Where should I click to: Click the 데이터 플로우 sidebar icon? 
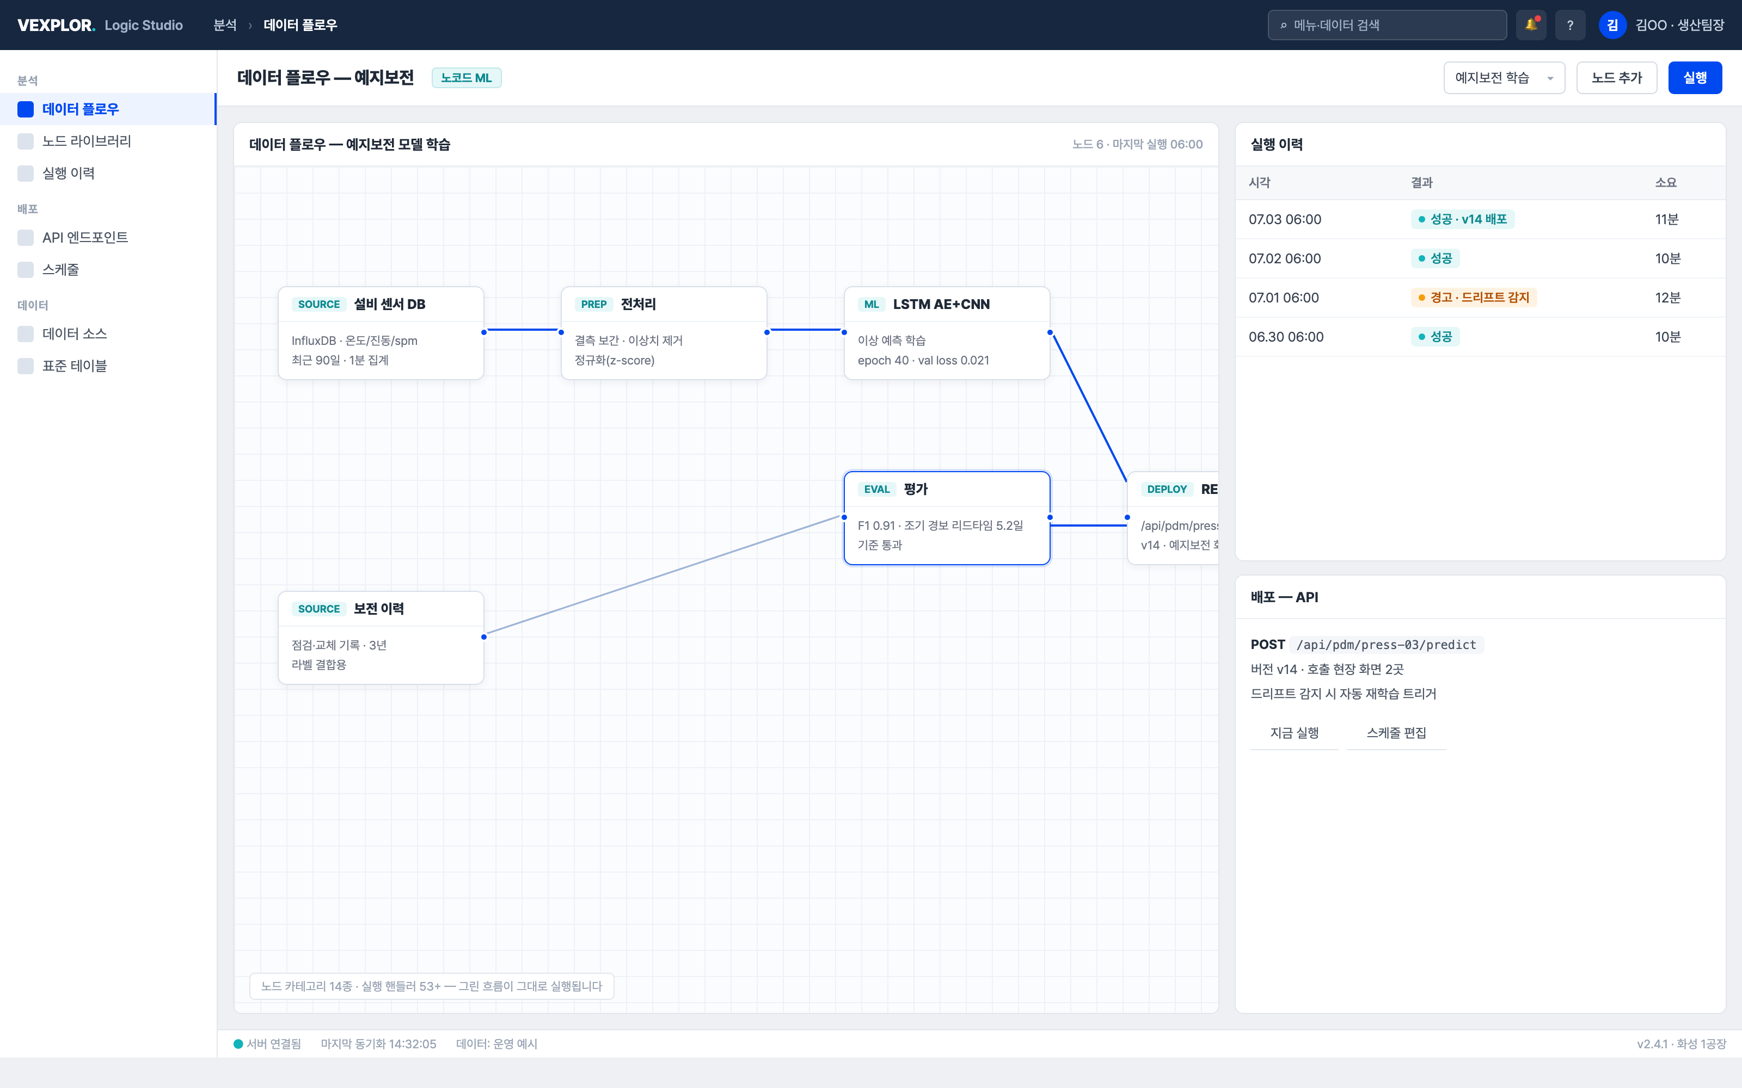point(25,109)
